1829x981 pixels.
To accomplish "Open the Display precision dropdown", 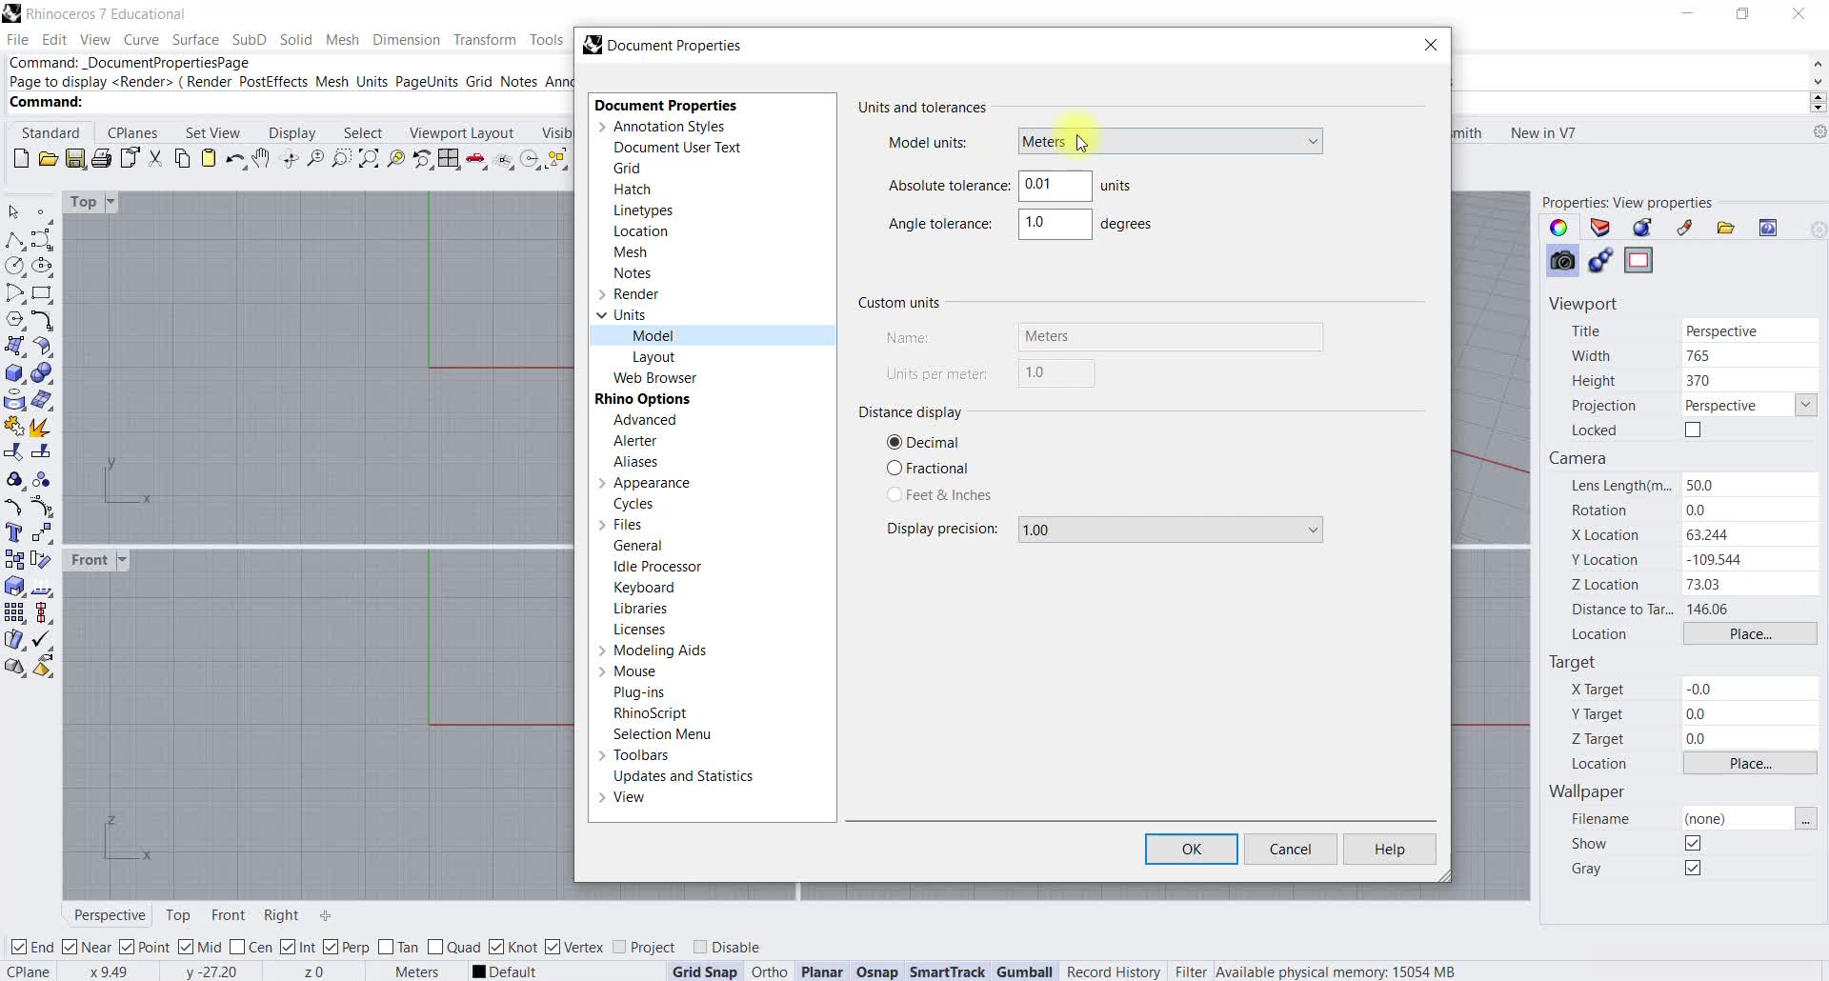I will pyautogui.click(x=1170, y=530).
